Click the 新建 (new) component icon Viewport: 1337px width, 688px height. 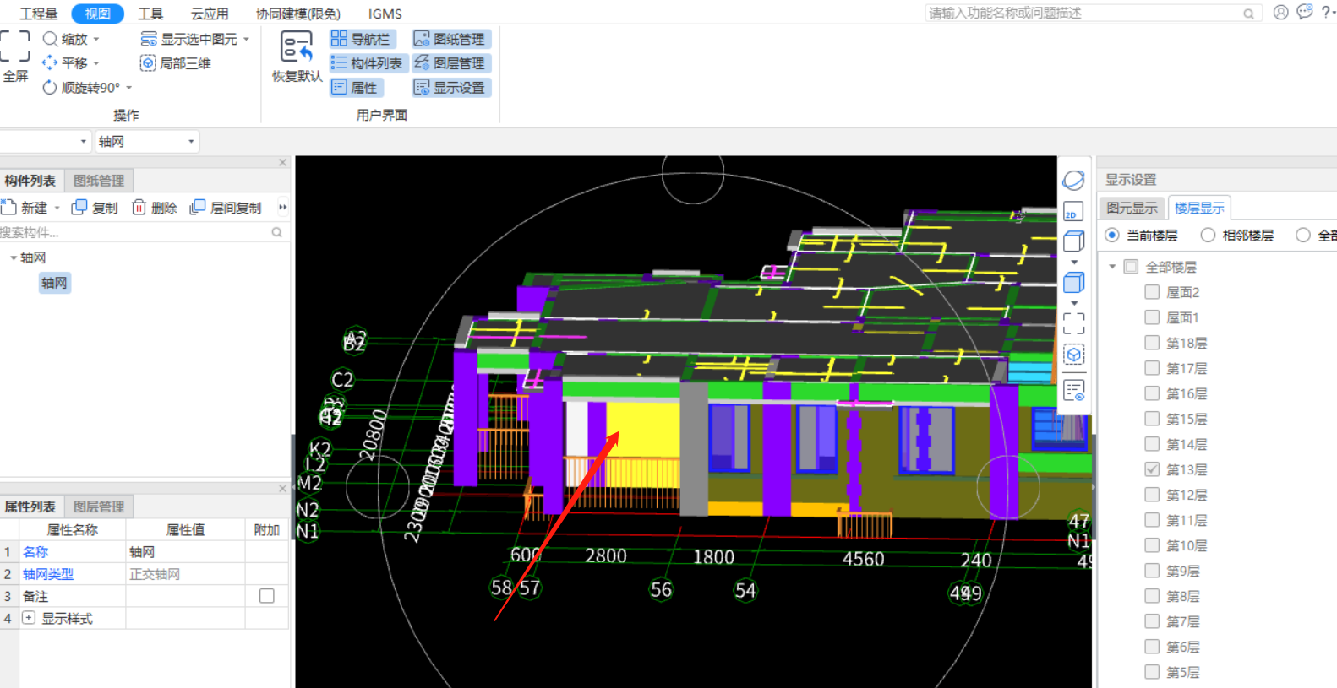pyautogui.click(x=8, y=207)
